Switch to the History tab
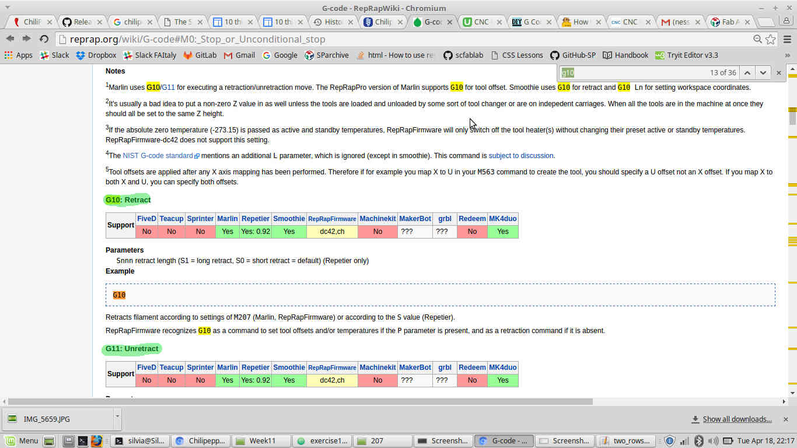797x448 pixels. coord(333,22)
